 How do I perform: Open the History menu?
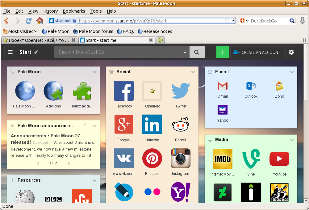50,11
